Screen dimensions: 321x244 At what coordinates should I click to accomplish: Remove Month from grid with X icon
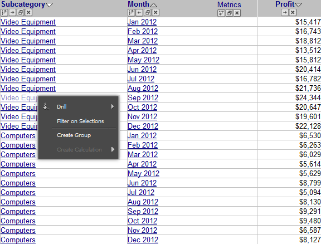[155, 13]
